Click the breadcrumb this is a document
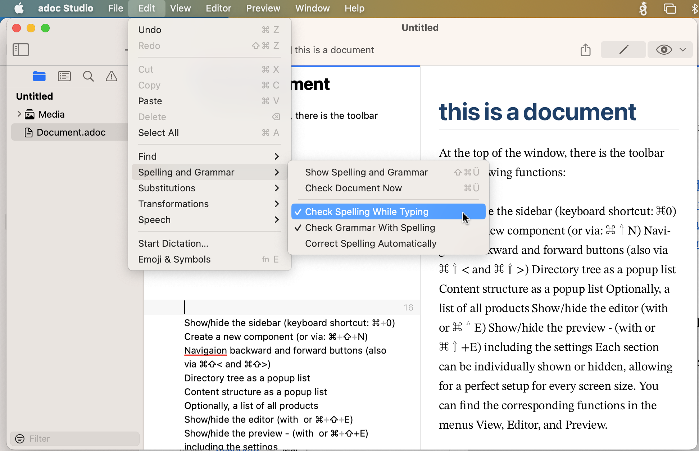 tap(334, 50)
